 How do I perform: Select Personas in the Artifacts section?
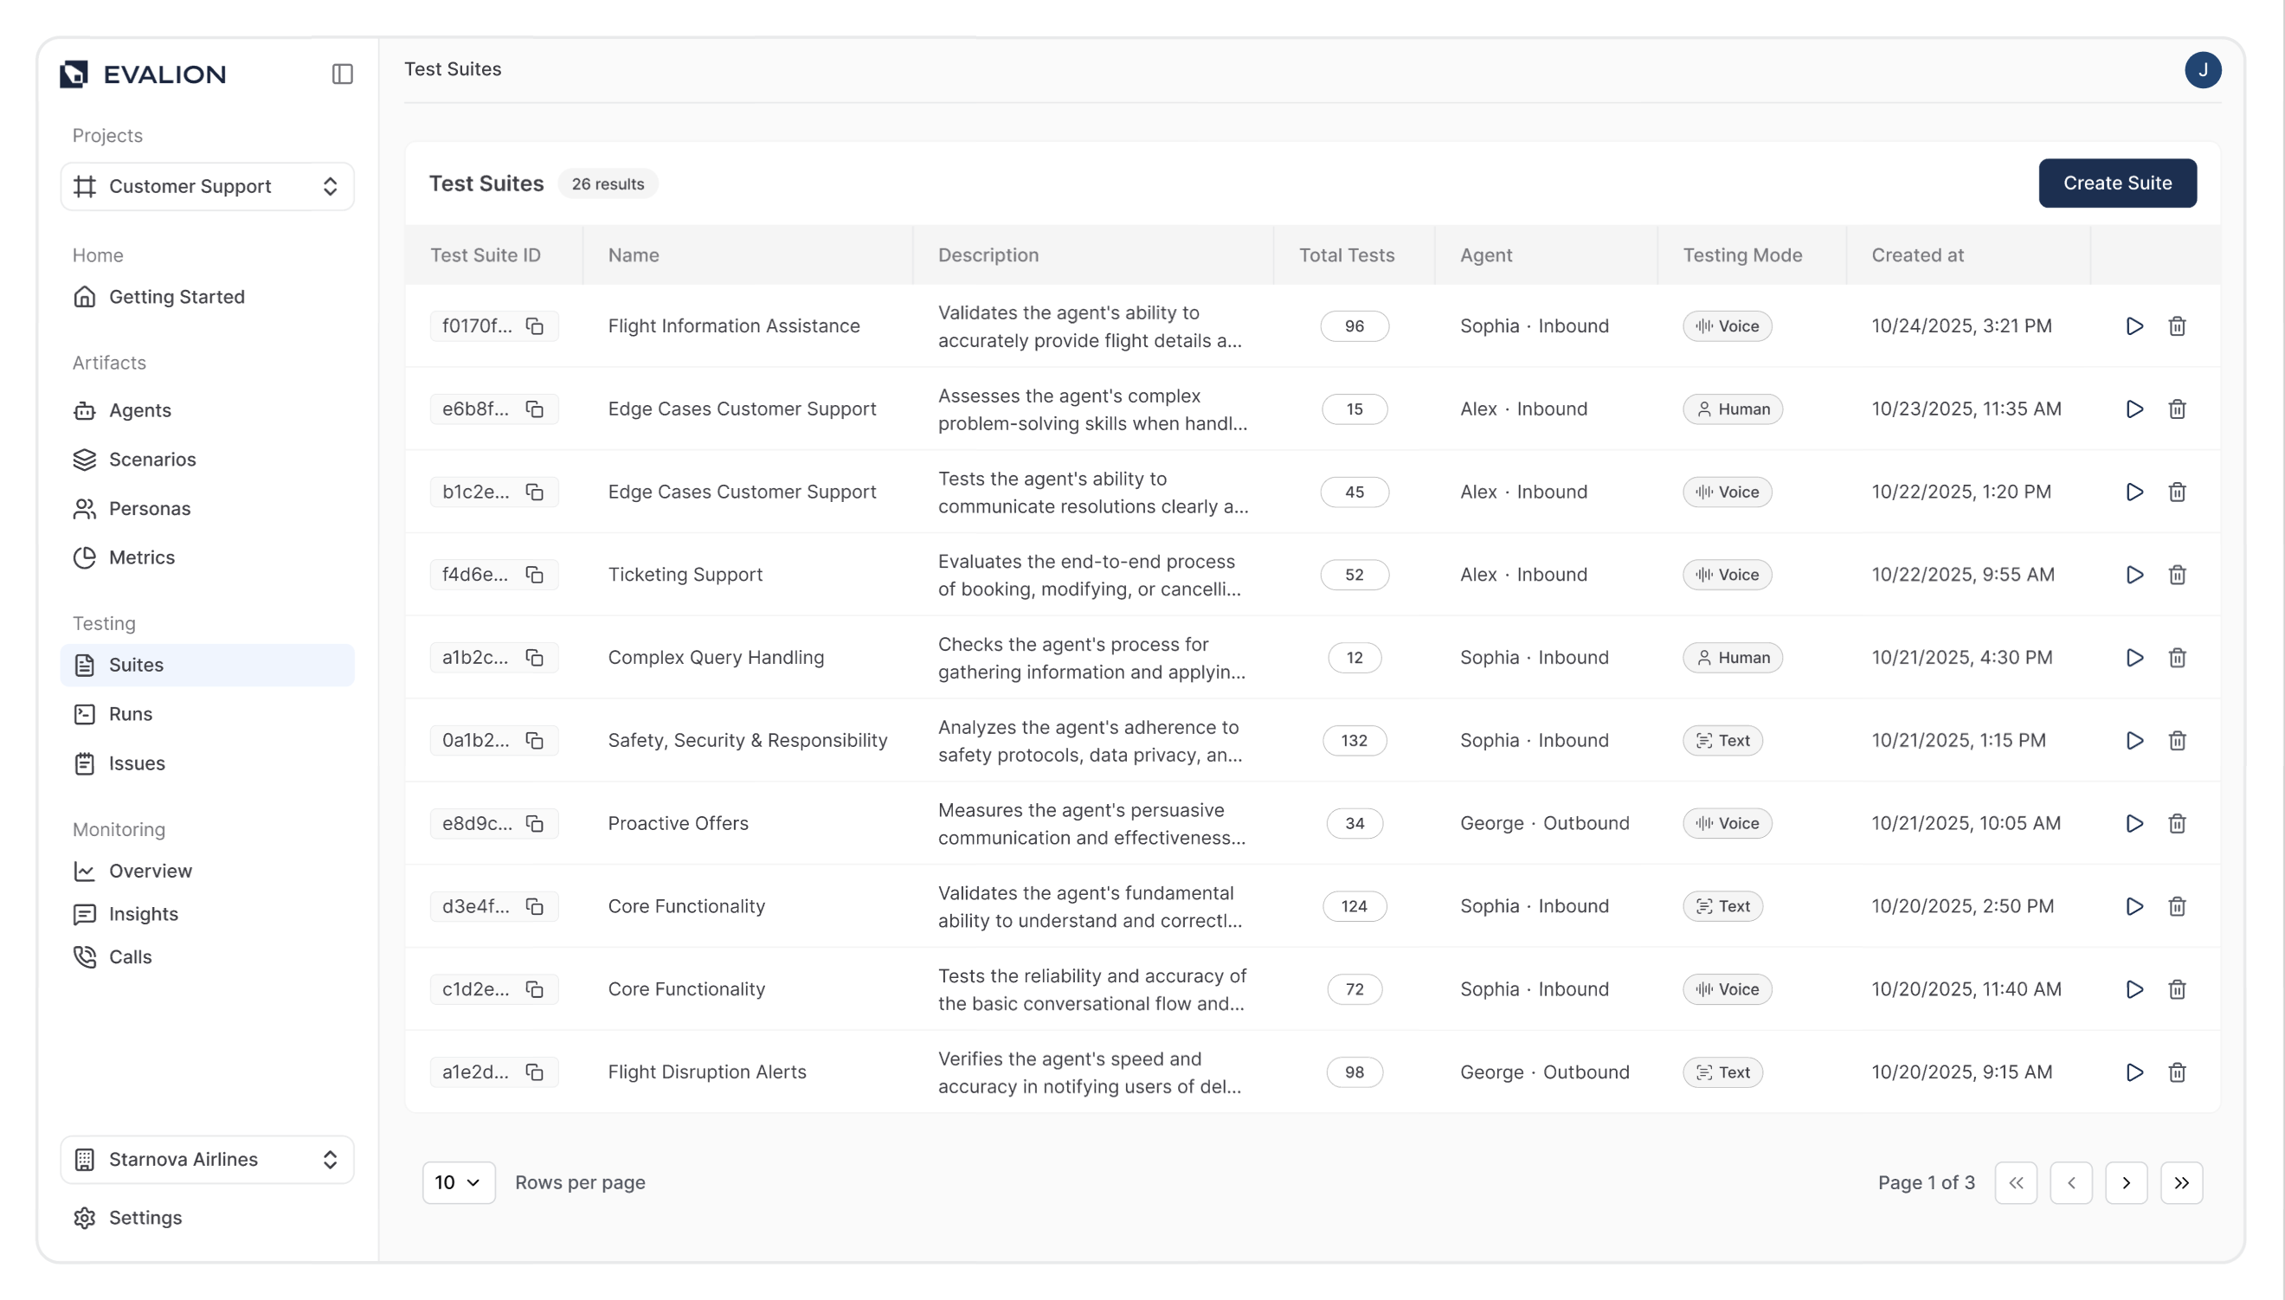click(x=149, y=508)
